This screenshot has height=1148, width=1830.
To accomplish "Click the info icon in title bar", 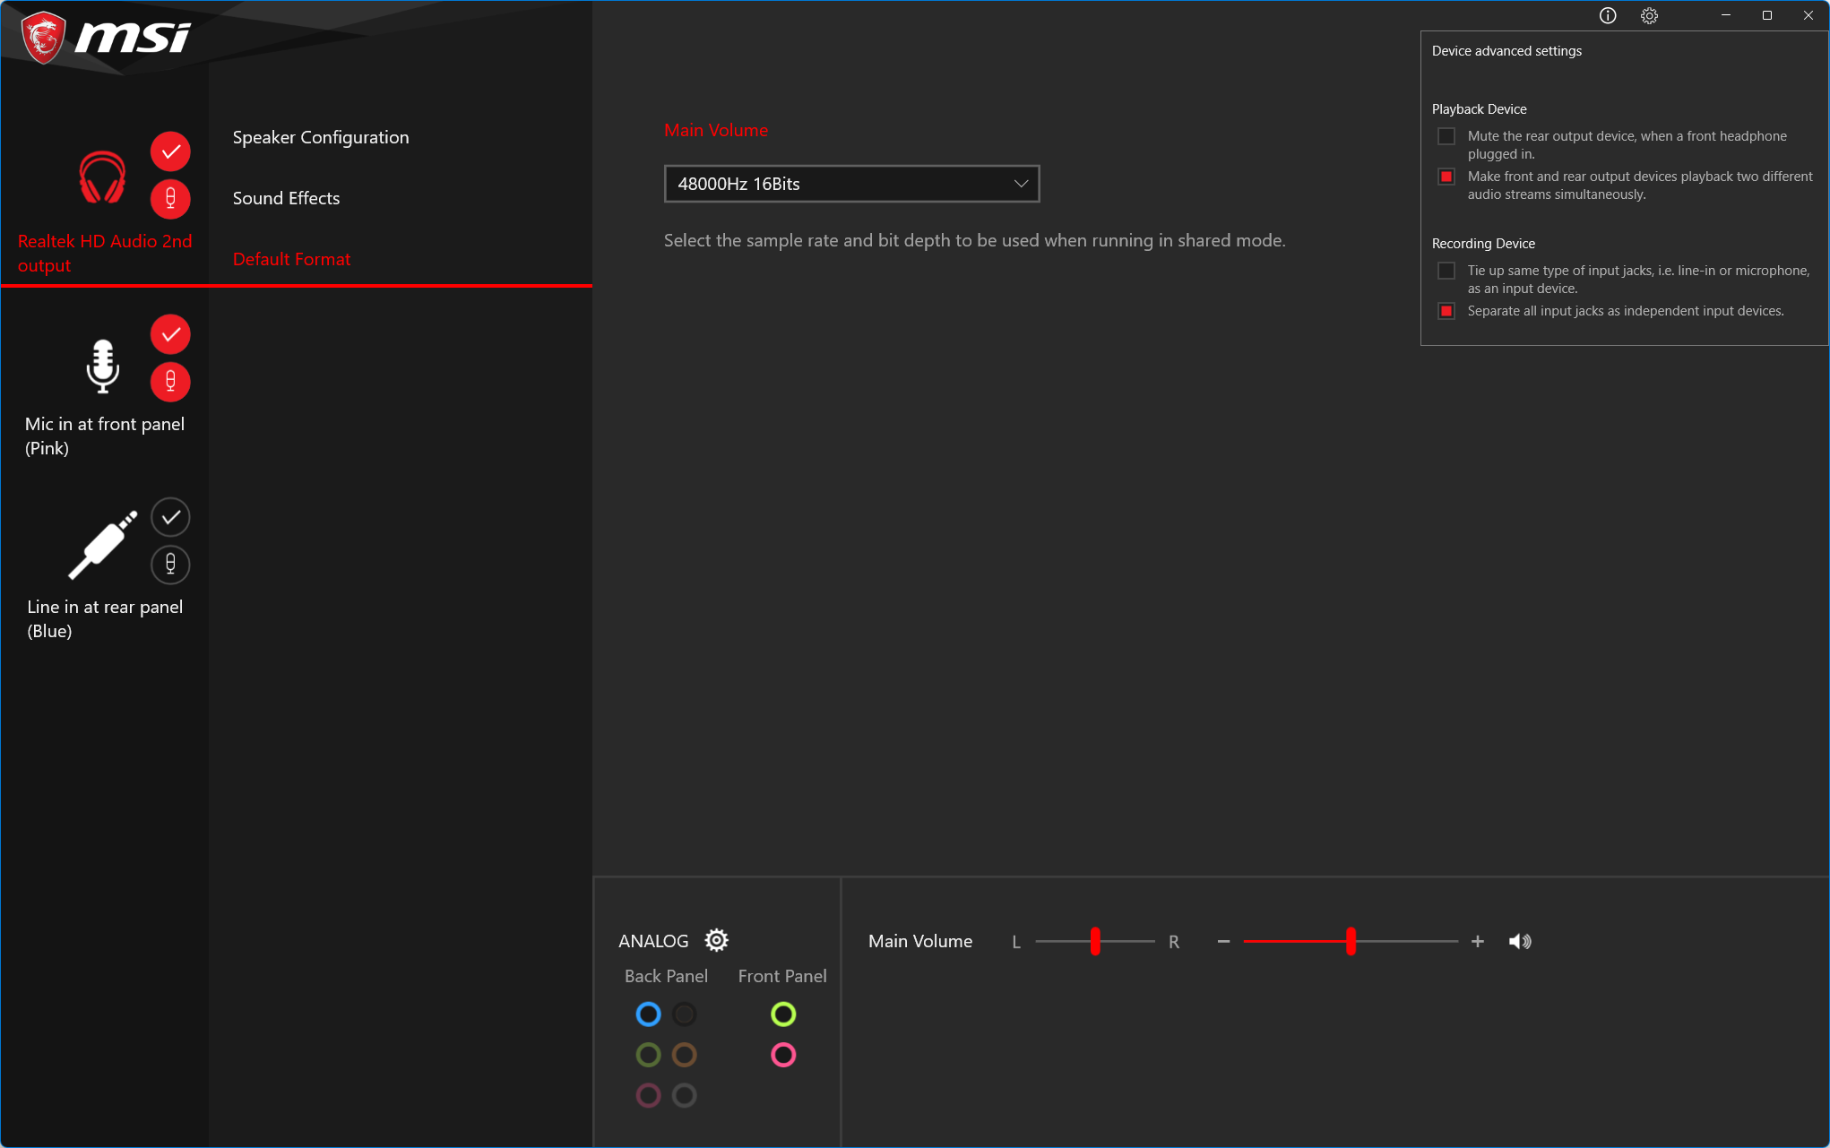I will click(1608, 15).
